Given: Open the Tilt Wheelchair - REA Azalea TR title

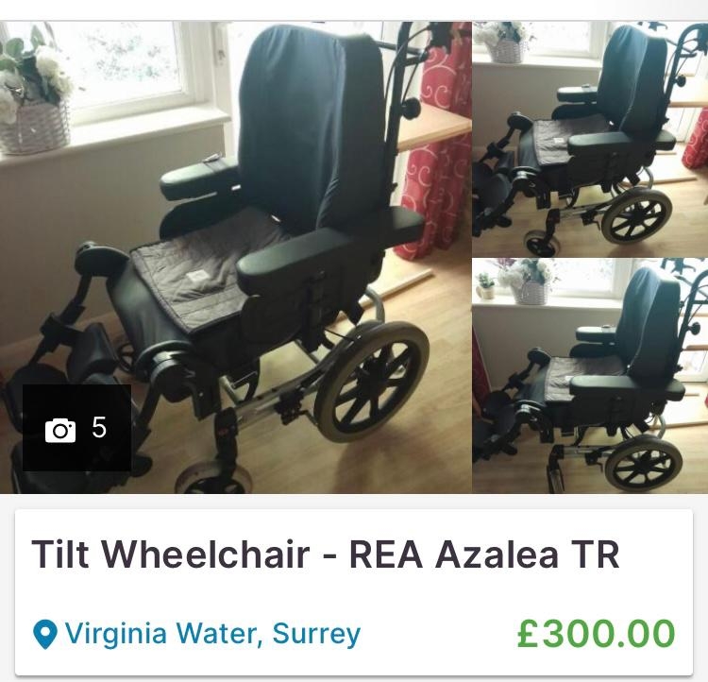Looking at the screenshot, I should pyautogui.click(x=326, y=554).
